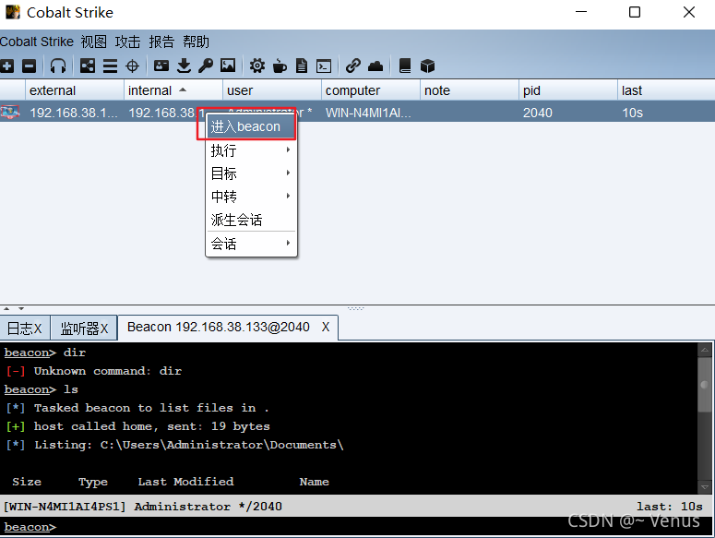Image resolution: width=715 pixels, height=538 pixels.
Task: Collapse the split pane with up arrow
Action: [6, 308]
